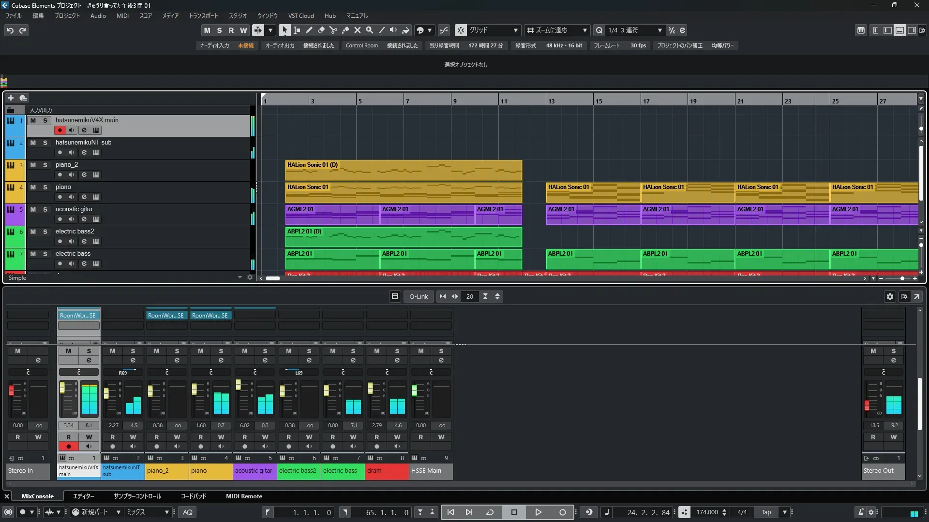Expand the 1/4 quantize preset dropdown
929x522 pixels.
point(659,30)
